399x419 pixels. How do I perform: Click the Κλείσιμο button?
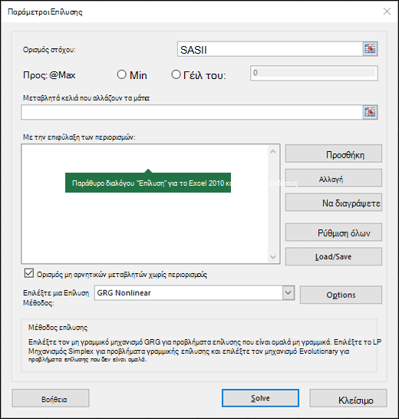348,398
